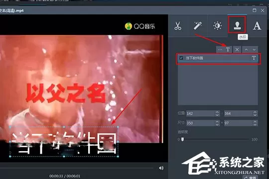Move watermark down in the list
The width and height of the screenshot is (269, 179).
(x=254, y=50)
